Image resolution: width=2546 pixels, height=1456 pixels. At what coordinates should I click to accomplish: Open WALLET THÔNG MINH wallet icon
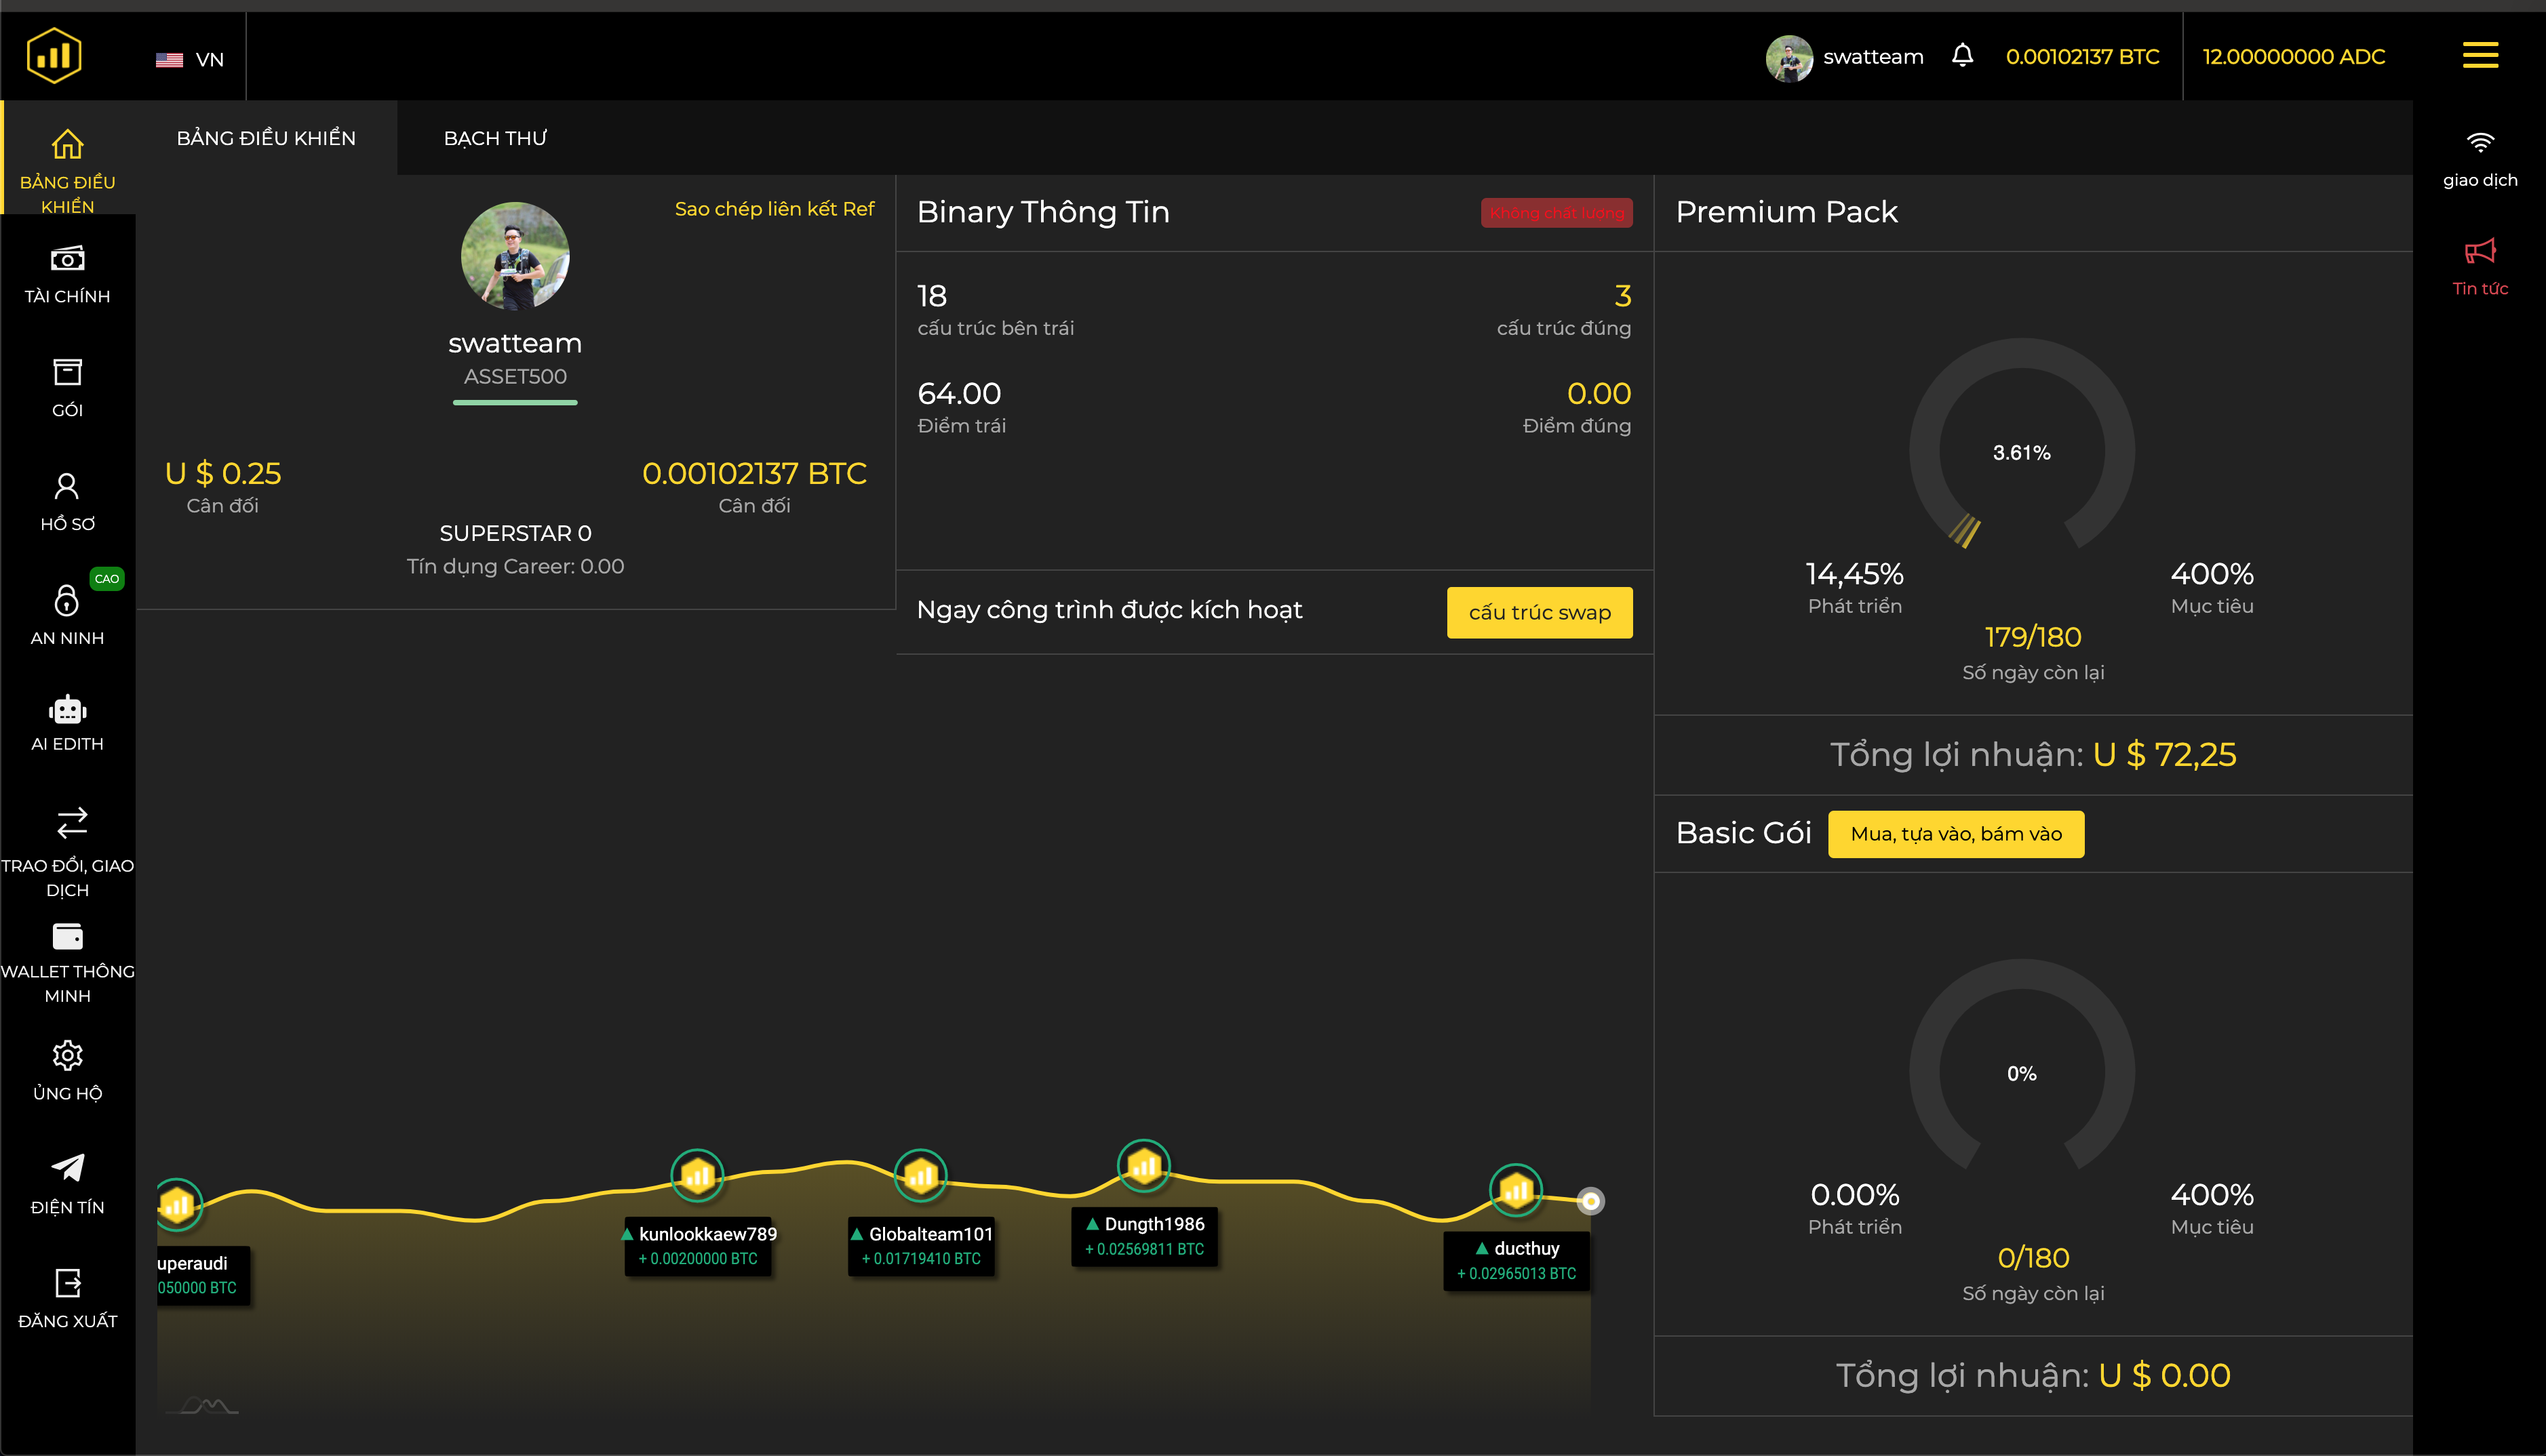click(x=67, y=937)
